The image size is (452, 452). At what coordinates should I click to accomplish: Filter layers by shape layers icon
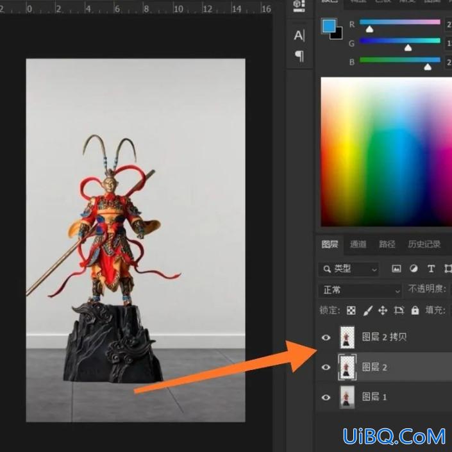coord(448,269)
